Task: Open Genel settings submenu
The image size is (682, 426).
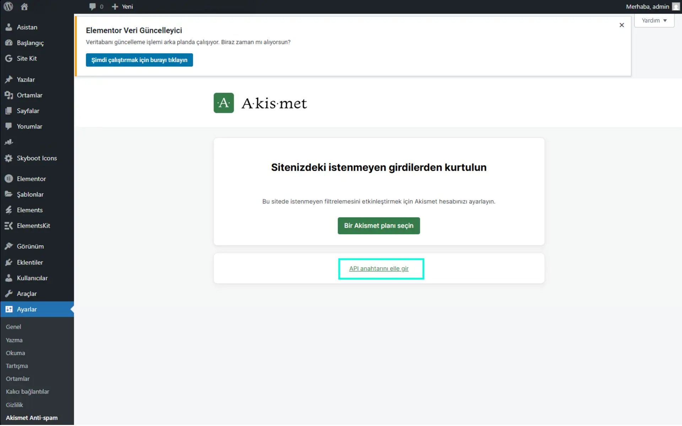Action: pyautogui.click(x=13, y=327)
